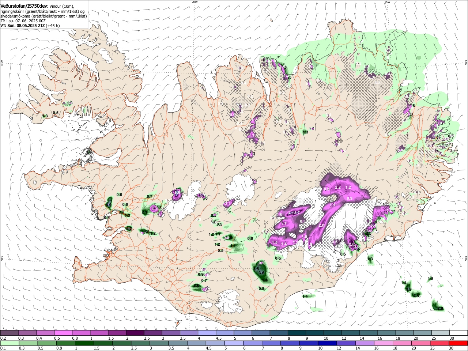The height and width of the screenshot is (351, 468).
Task: Pick the dusky purple 0.2 snow-scale swatch
Action: (x=9, y=333)
